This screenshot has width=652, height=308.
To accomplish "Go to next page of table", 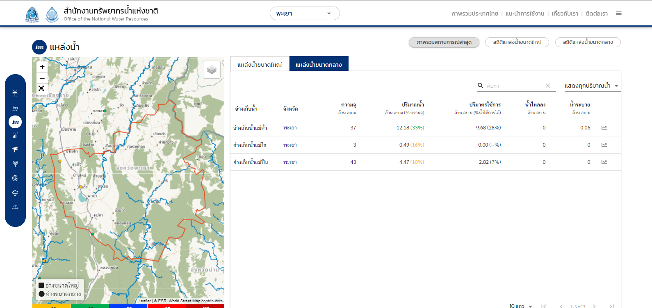I will click(594, 306).
